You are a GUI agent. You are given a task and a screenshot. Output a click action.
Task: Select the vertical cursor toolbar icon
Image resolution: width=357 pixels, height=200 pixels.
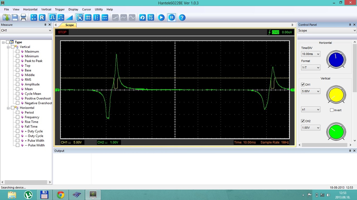[97, 18]
